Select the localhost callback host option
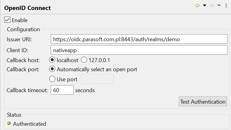This screenshot has height=130, width=231. pos(52,60)
